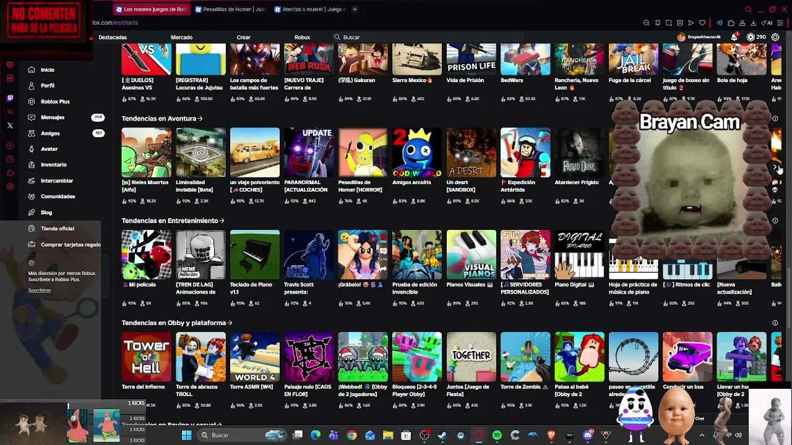Open Liminalidad invisible [Beta] game thumbnail
The height and width of the screenshot is (445, 792).
coord(200,152)
